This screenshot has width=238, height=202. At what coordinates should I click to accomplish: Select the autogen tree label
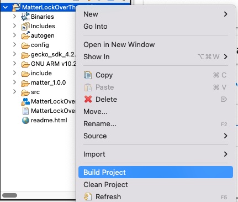pyautogui.click(x=43, y=35)
